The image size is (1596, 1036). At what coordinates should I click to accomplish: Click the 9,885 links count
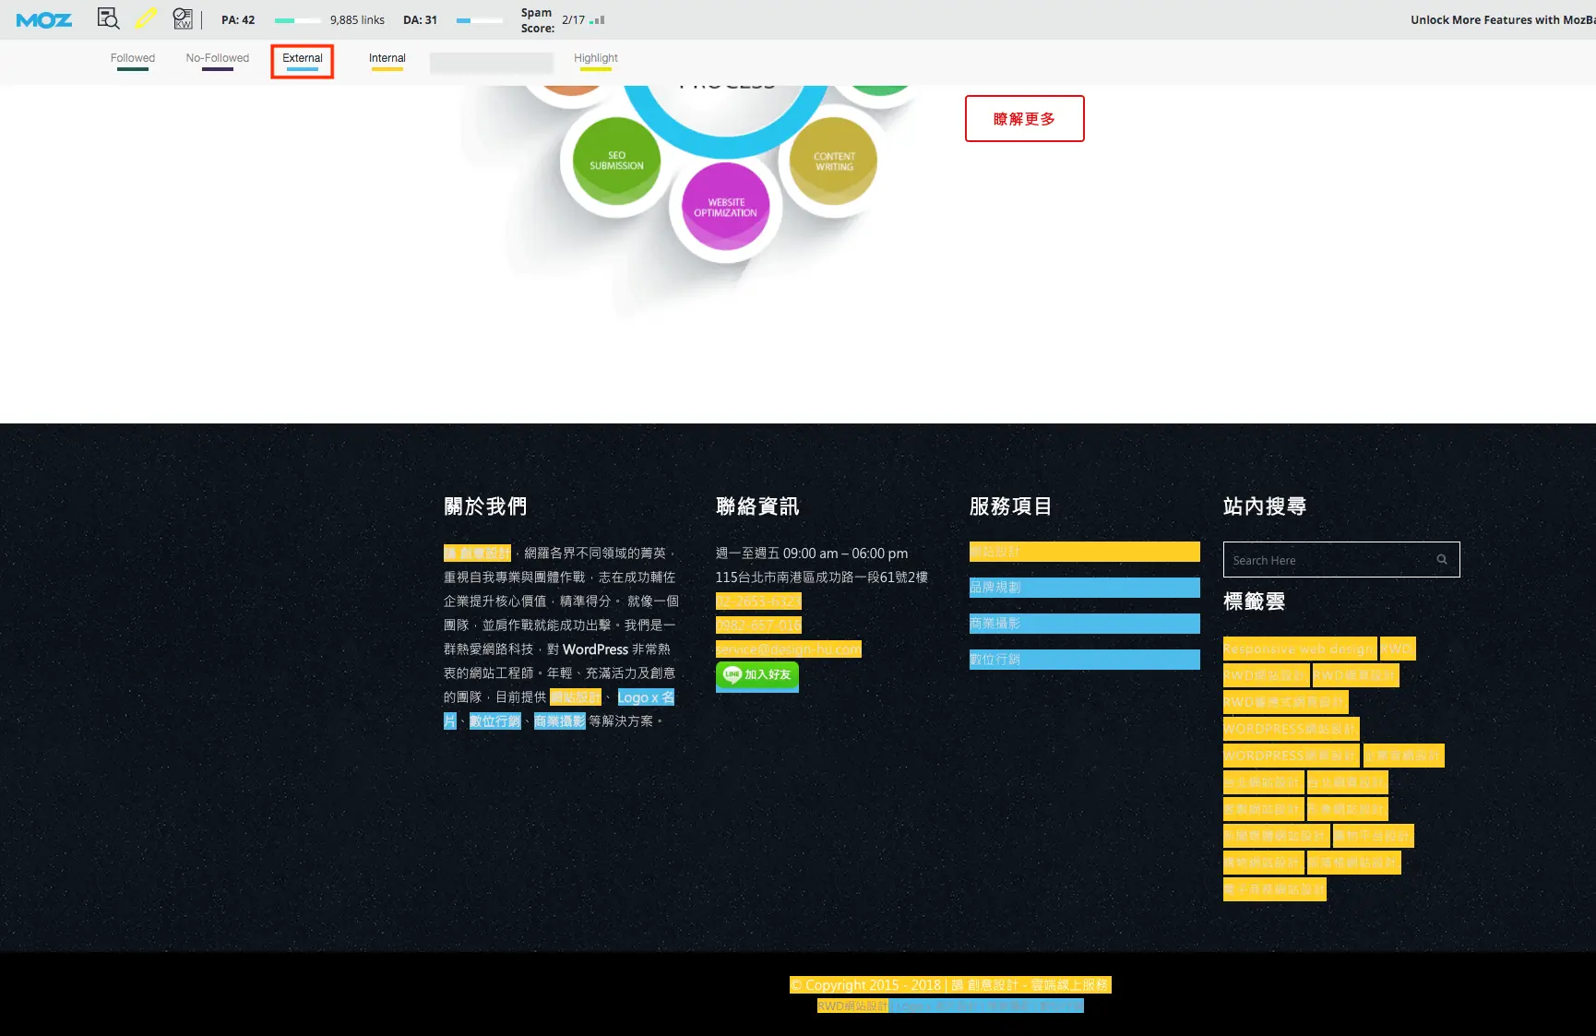click(x=357, y=19)
